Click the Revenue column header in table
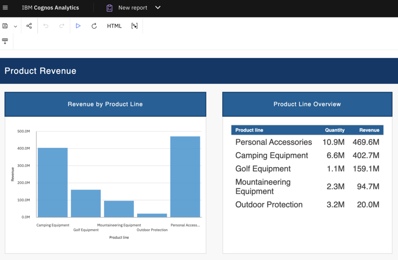Image resolution: width=398 pixels, height=260 pixels. coord(369,130)
